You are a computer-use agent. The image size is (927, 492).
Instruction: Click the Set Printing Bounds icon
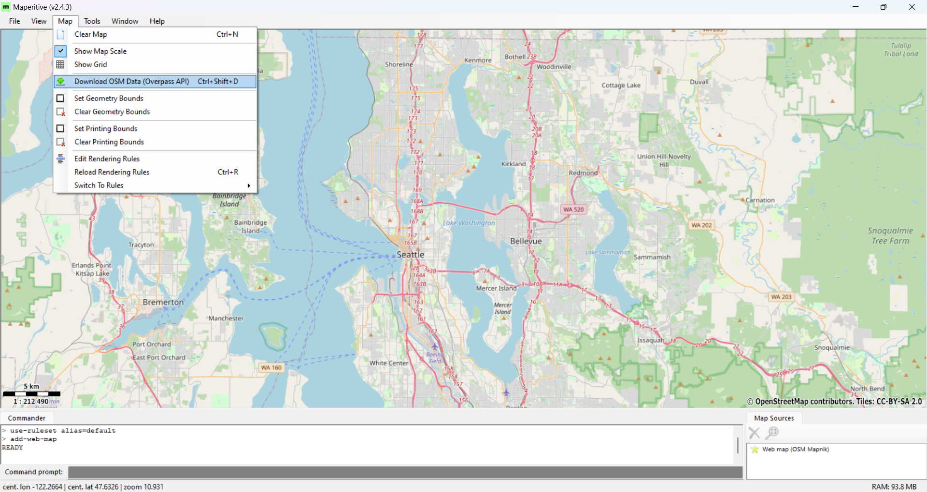coord(60,129)
